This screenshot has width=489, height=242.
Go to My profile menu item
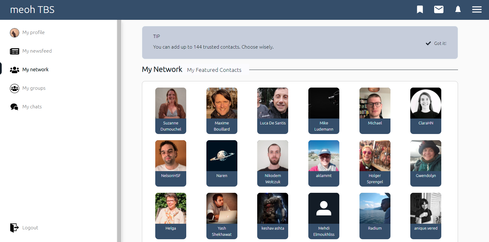coord(33,32)
